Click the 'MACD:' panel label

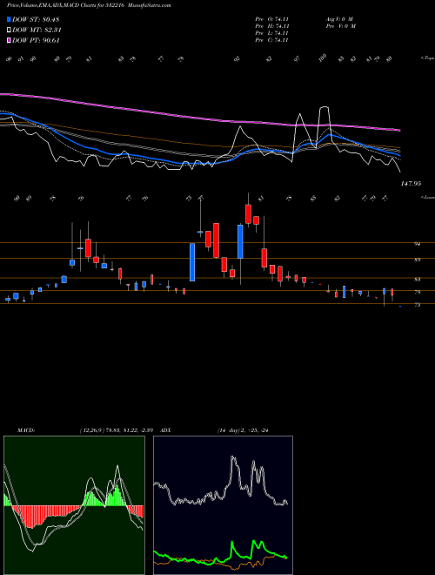click(26, 430)
